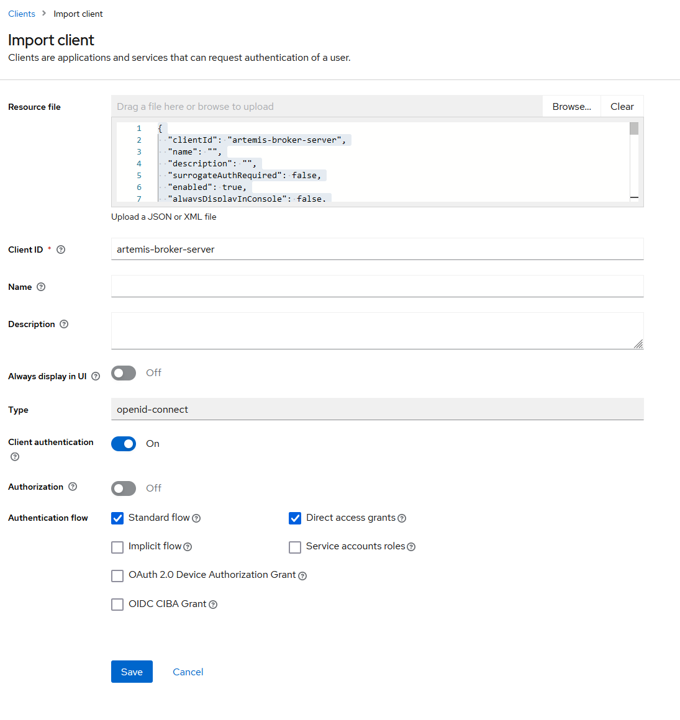
Task: Turn off Client authentication
Action: (124, 444)
